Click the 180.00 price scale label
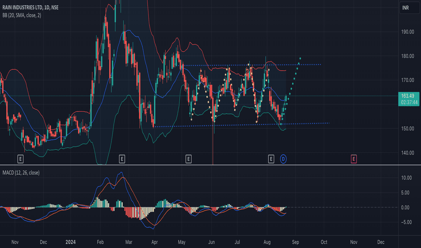The height and width of the screenshot is (248, 421). (407, 56)
